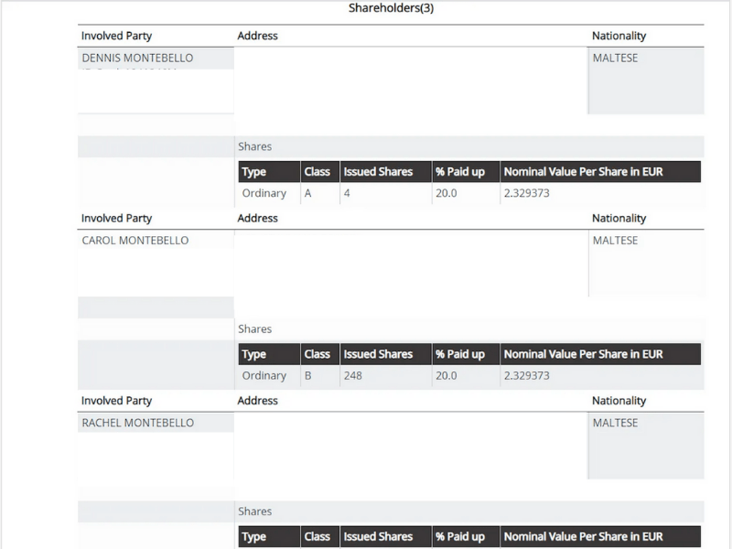Select the issued shares value 4
Screen dimensions: 732x549
click(347, 193)
